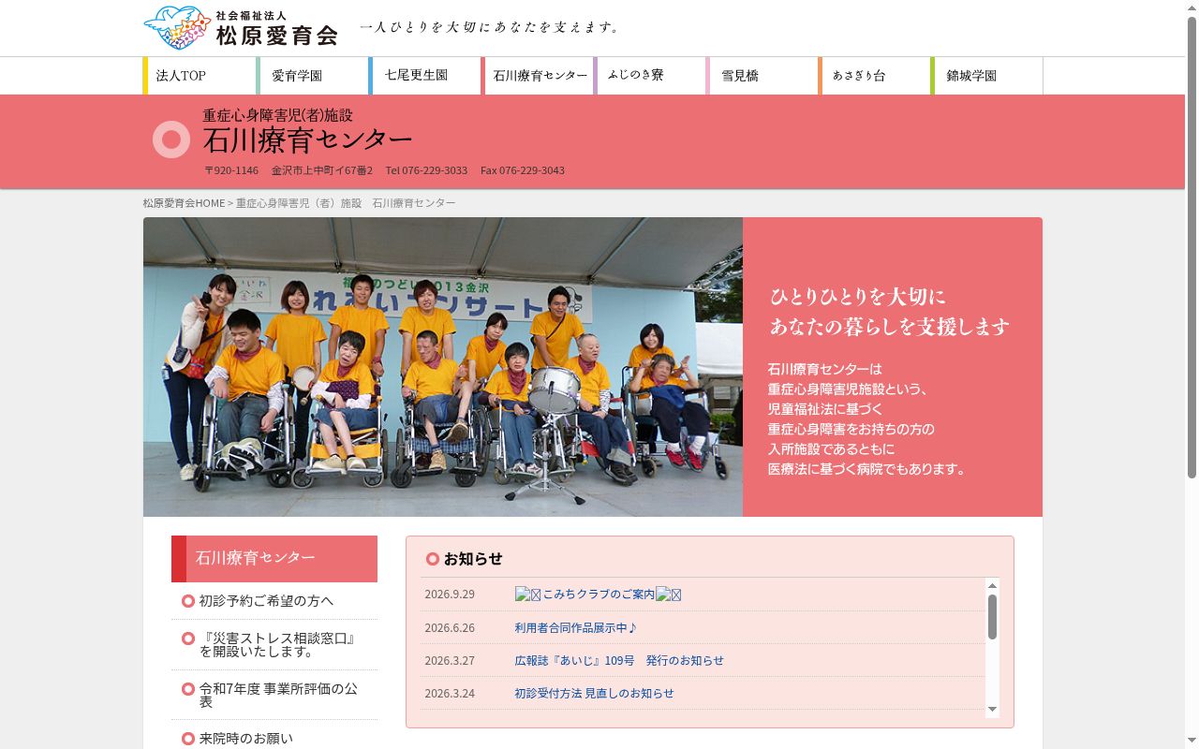Select 錦城学園 in the navigation bar

986,76
